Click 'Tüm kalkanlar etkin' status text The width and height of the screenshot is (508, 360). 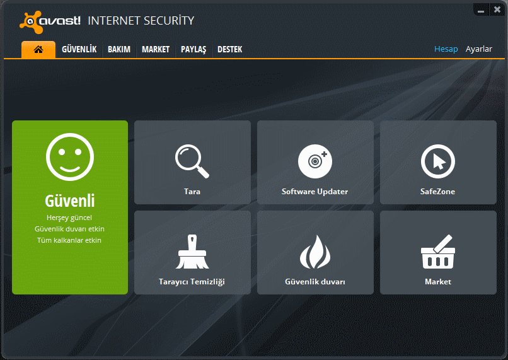69,240
